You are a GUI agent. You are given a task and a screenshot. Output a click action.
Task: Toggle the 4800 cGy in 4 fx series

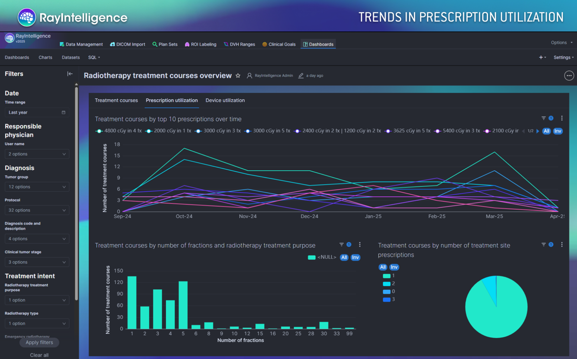coord(119,131)
